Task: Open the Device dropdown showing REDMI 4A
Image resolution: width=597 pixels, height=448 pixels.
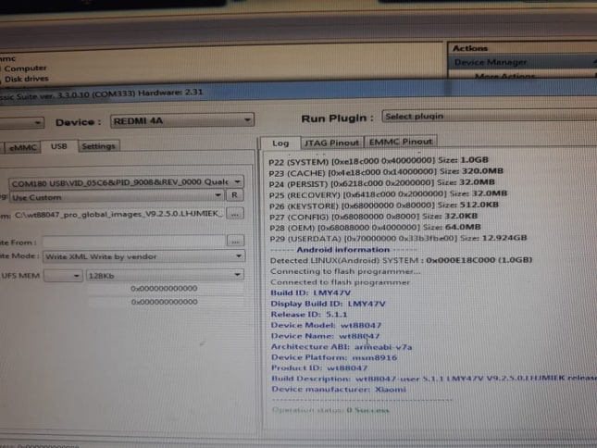Action: [x=182, y=120]
